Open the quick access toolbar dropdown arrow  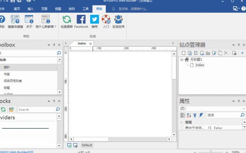coord(34,1)
